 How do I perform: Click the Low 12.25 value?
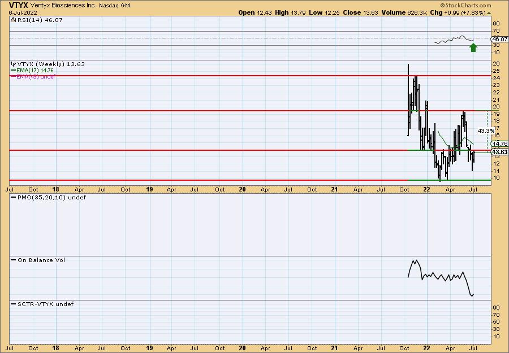pos(325,12)
